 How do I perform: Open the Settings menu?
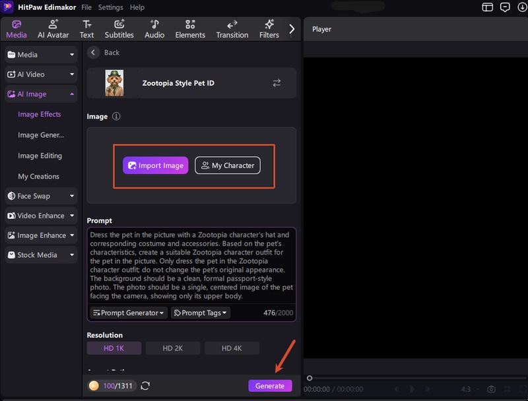(110, 7)
